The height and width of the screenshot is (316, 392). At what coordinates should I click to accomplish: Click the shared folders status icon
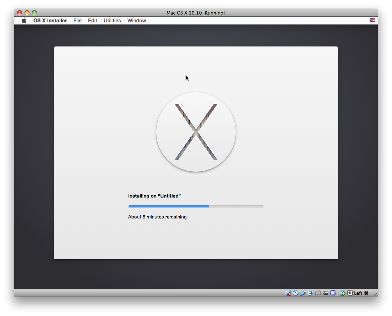tap(318, 293)
